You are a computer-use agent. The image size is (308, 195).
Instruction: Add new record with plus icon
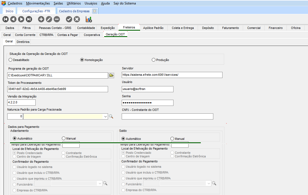point(41,19)
